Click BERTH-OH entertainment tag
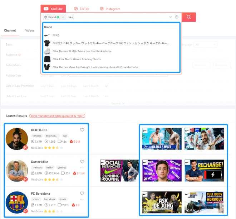236x219 pixels. click(x=51, y=136)
